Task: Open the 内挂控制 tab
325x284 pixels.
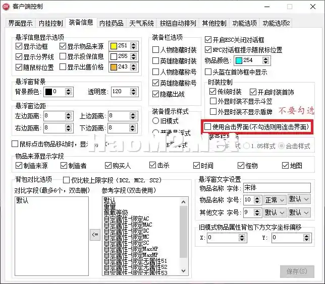Action: pyautogui.click(x=51, y=23)
